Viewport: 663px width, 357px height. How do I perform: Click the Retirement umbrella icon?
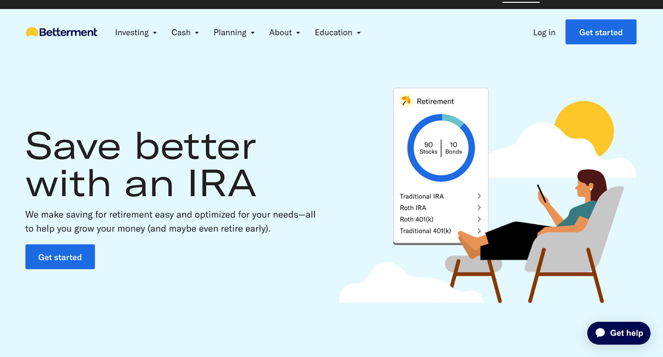point(406,101)
